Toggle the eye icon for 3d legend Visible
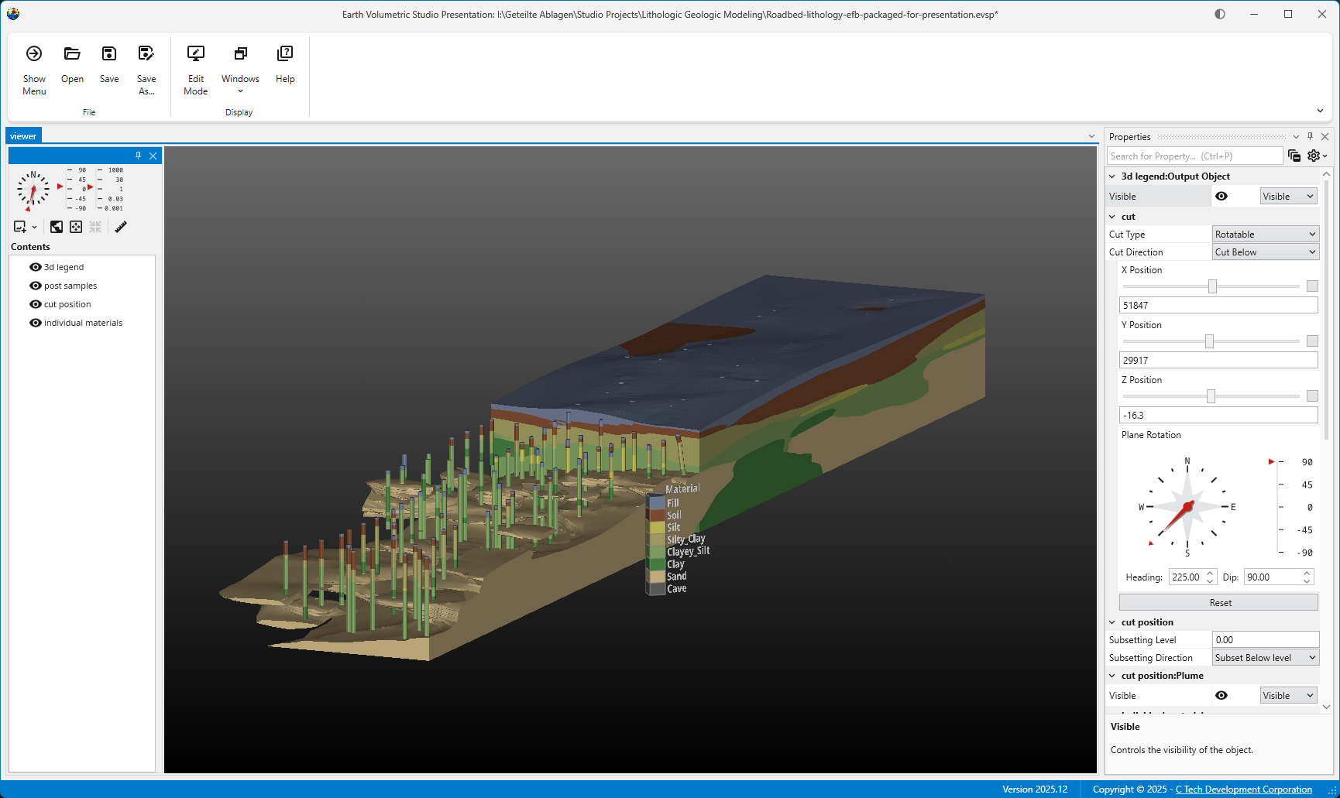The image size is (1340, 798). click(x=1222, y=196)
